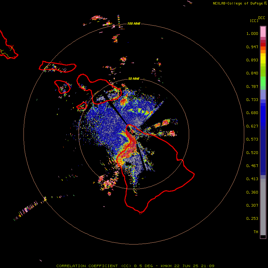
Task: Click the 0.733 value on the color scale
Action: click(x=252, y=100)
